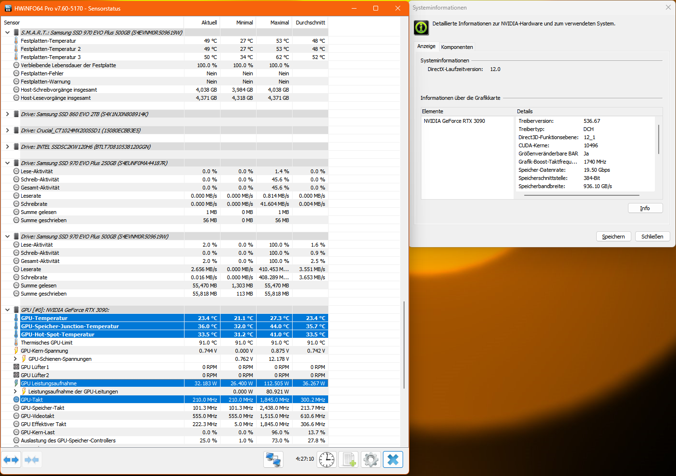Click thermometer icon of Thermisches GPU-Limit
The width and height of the screenshot is (676, 476).
tap(16, 343)
